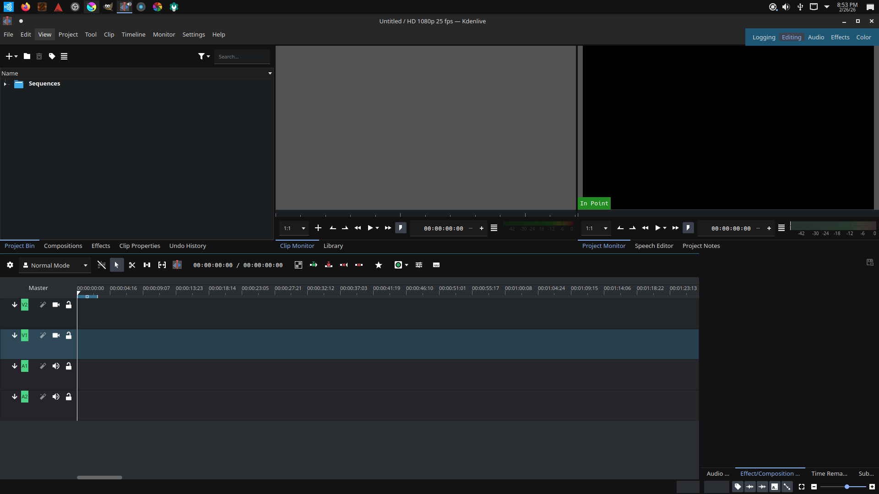
Task: Open Normal Mode edit mode dropdown
Action: click(x=55, y=266)
